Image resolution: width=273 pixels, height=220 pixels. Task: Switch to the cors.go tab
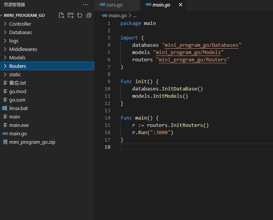click(114, 5)
